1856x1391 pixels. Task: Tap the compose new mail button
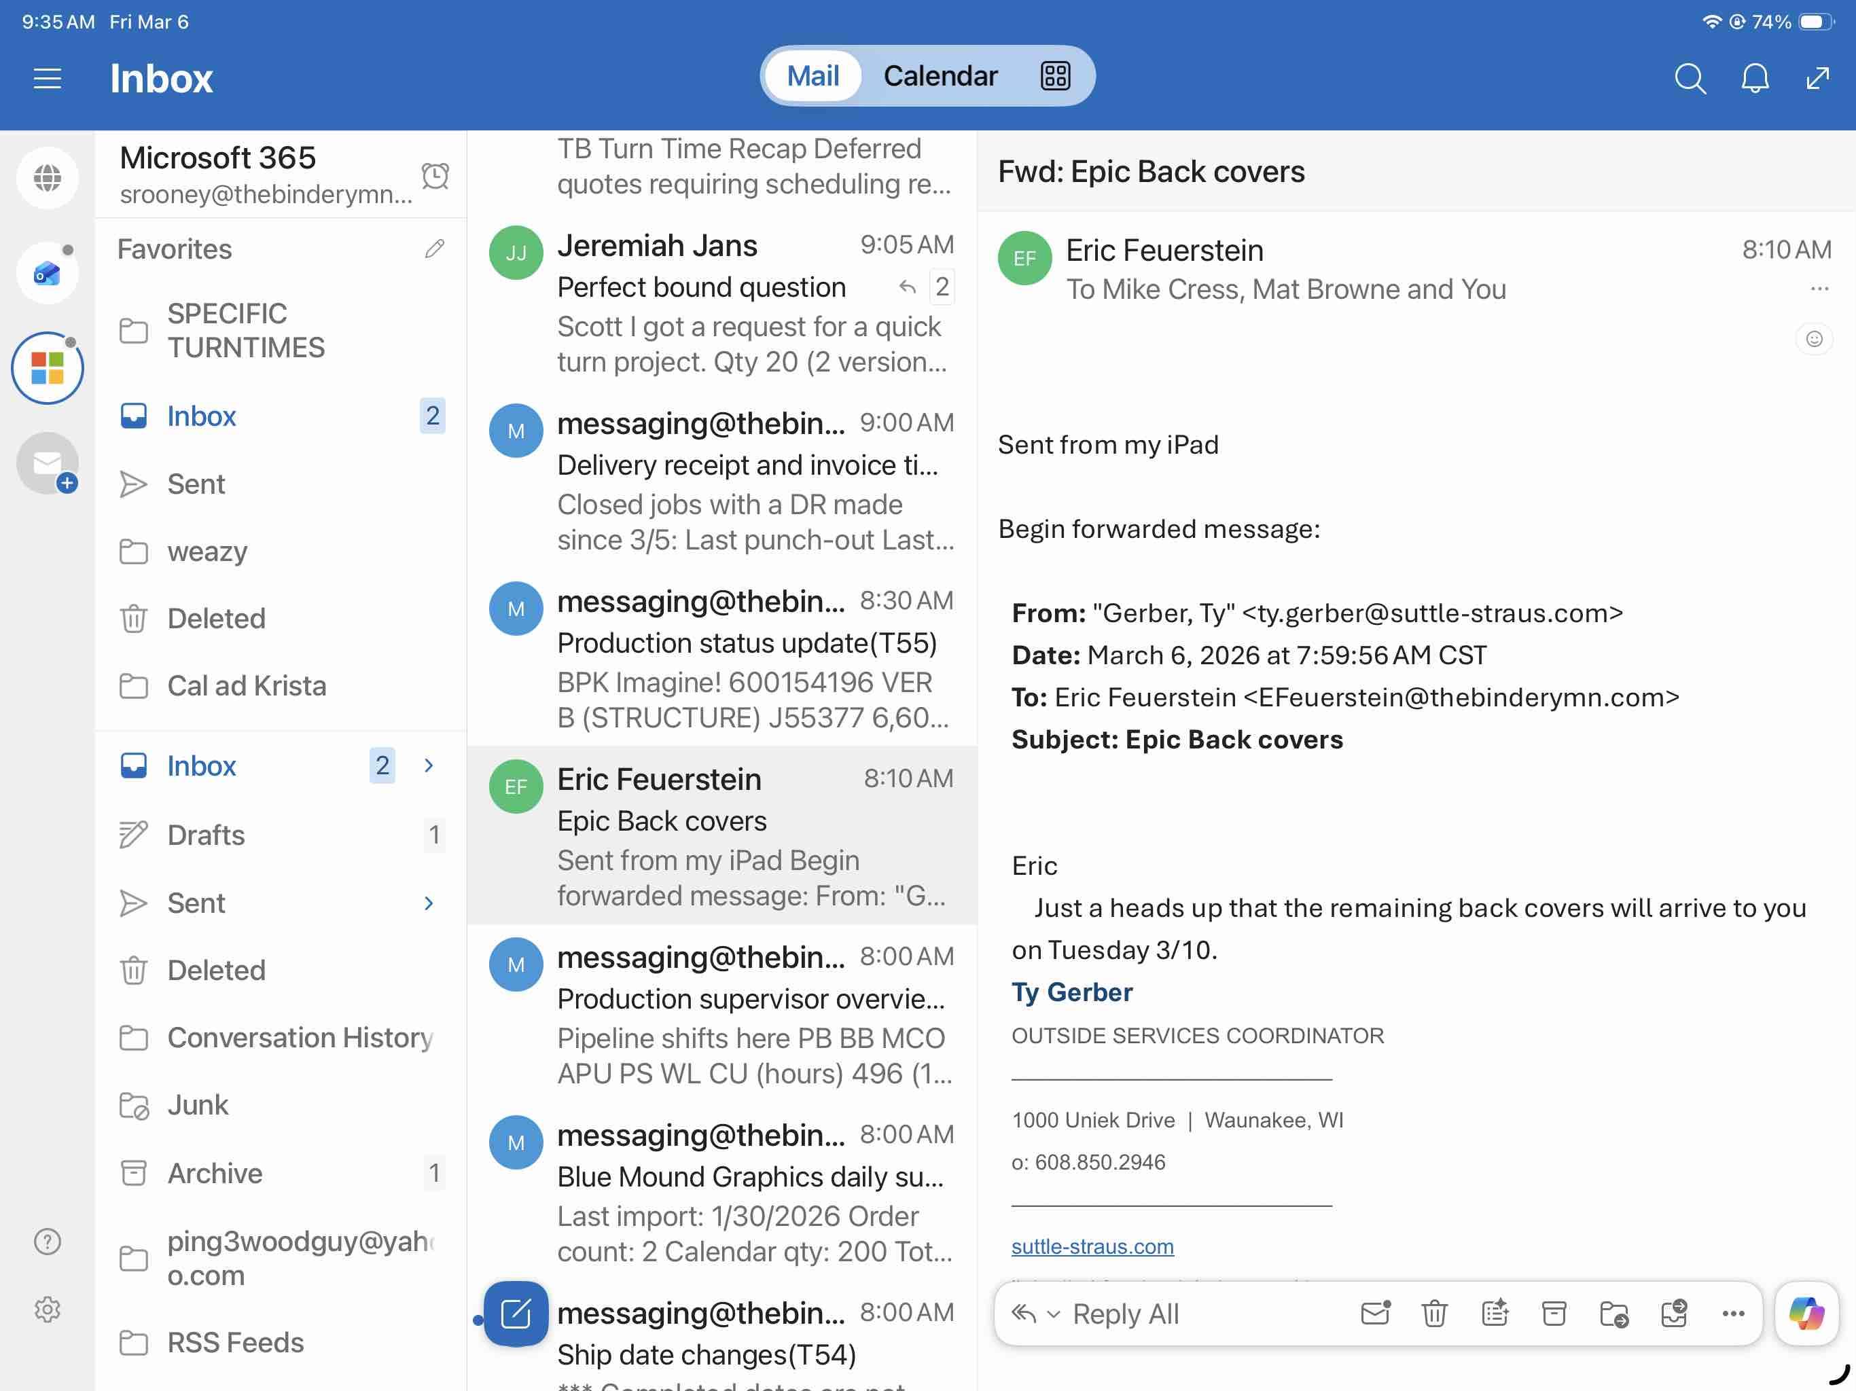[515, 1313]
